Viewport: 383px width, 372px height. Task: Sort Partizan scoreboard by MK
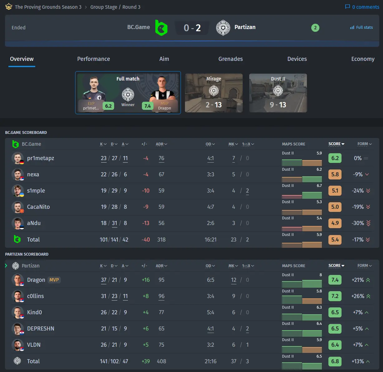233,266
